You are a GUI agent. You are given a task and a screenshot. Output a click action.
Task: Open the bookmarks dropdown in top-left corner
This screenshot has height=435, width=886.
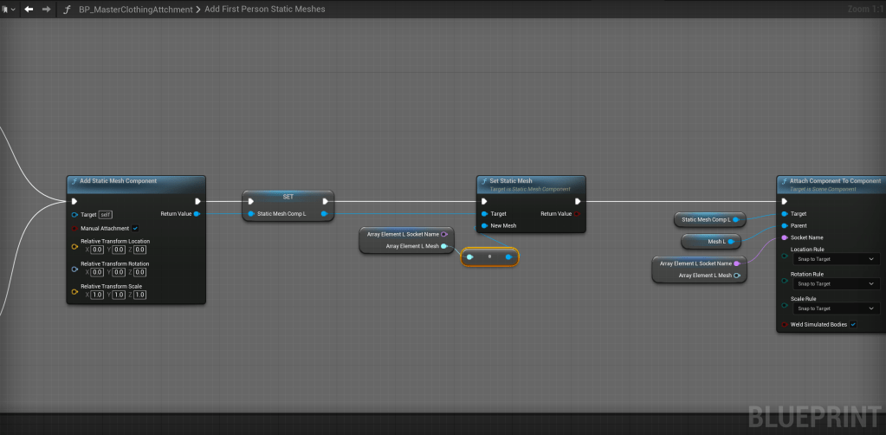tap(9, 9)
